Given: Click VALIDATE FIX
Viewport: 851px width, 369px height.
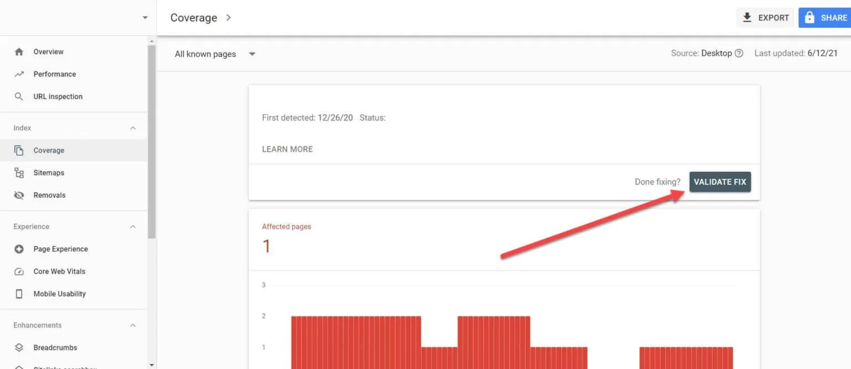Looking at the screenshot, I should point(720,182).
